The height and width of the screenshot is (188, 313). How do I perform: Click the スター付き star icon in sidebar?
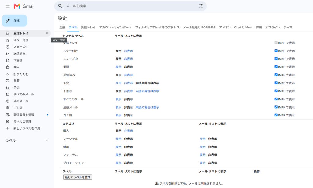8,40
